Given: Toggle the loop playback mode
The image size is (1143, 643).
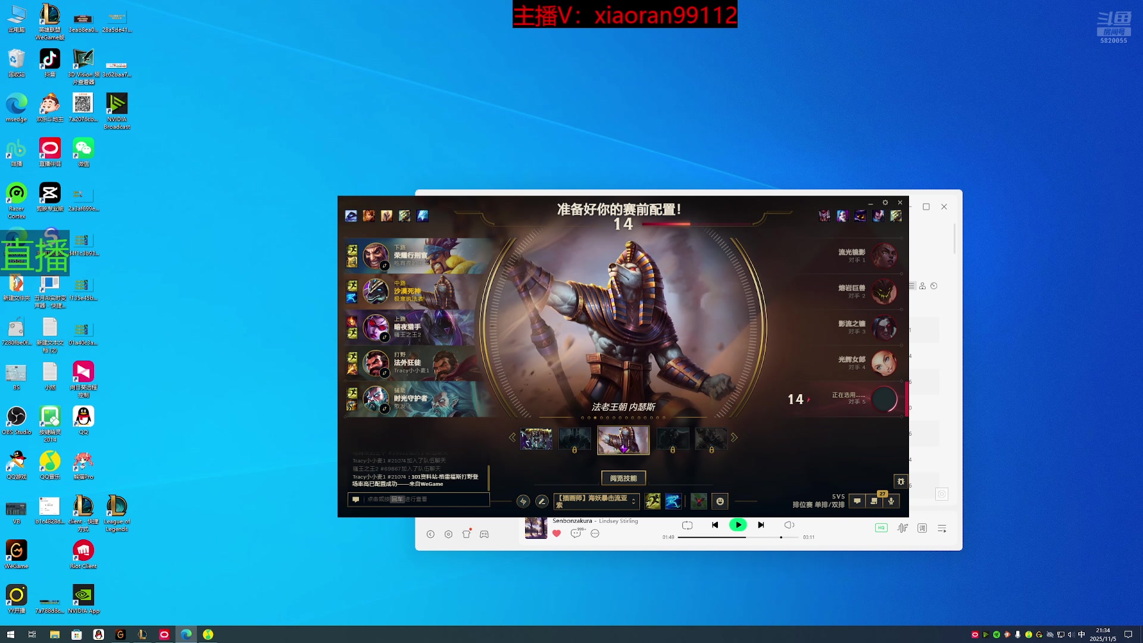Looking at the screenshot, I should (687, 525).
